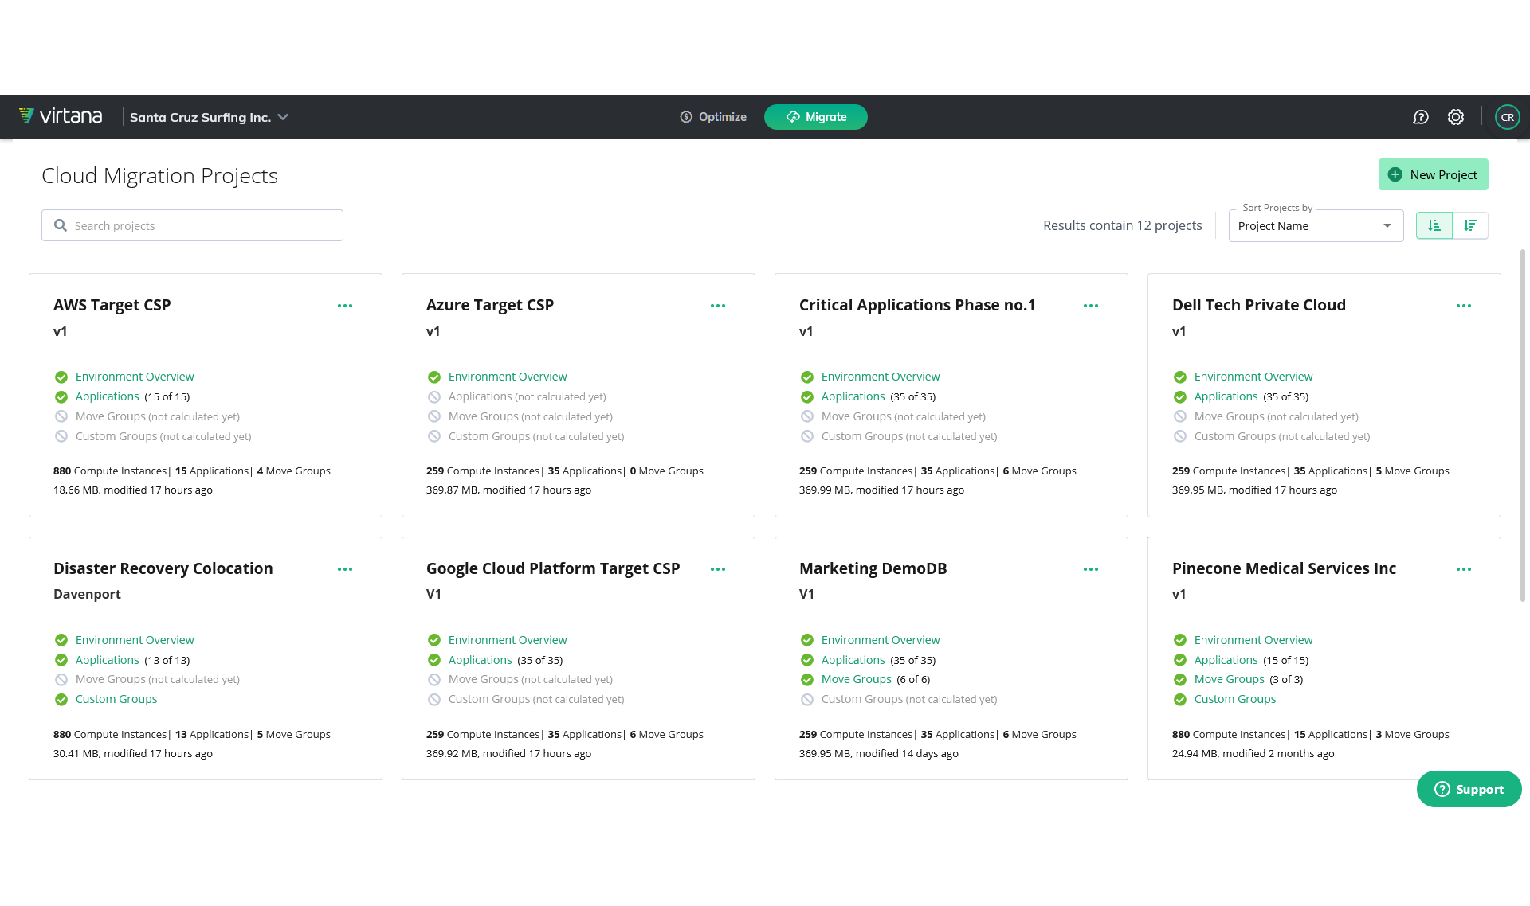Viewport: 1530px width, 906px height.
Task: Open Environment Overview for Pinecone Medical Services
Action: pyautogui.click(x=1253, y=640)
